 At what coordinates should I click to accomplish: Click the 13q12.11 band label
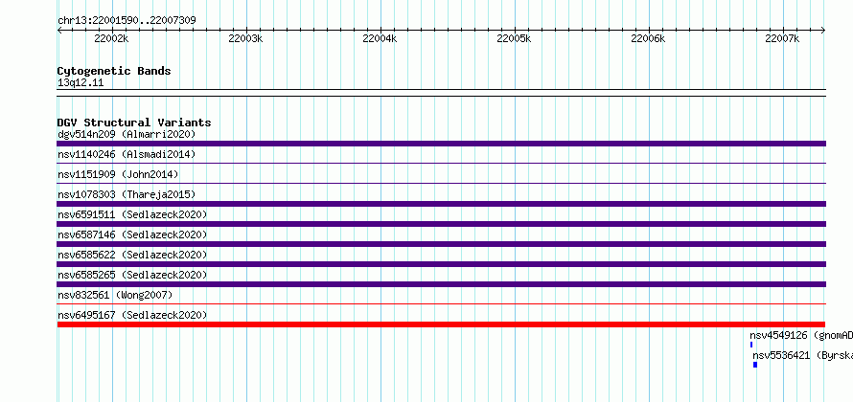(x=81, y=83)
